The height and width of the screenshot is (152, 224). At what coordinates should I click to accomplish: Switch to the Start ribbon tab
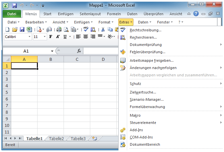tap(47, 14)
